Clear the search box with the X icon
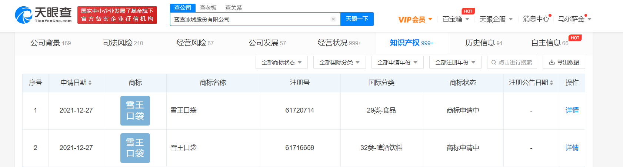The image size is (623, 167). click(x=333, y=19)
